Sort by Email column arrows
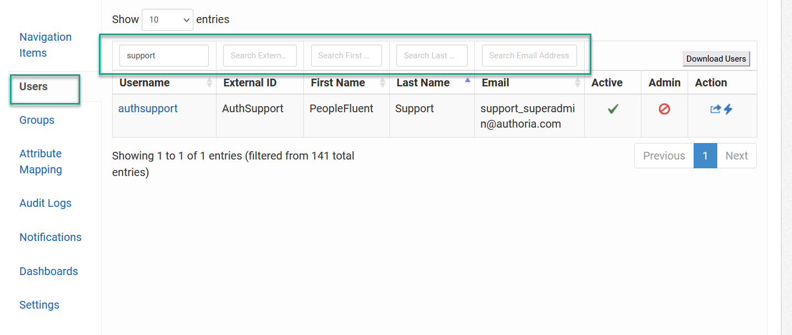The width and height of the screenshot is (792, 335). [578, 83]
